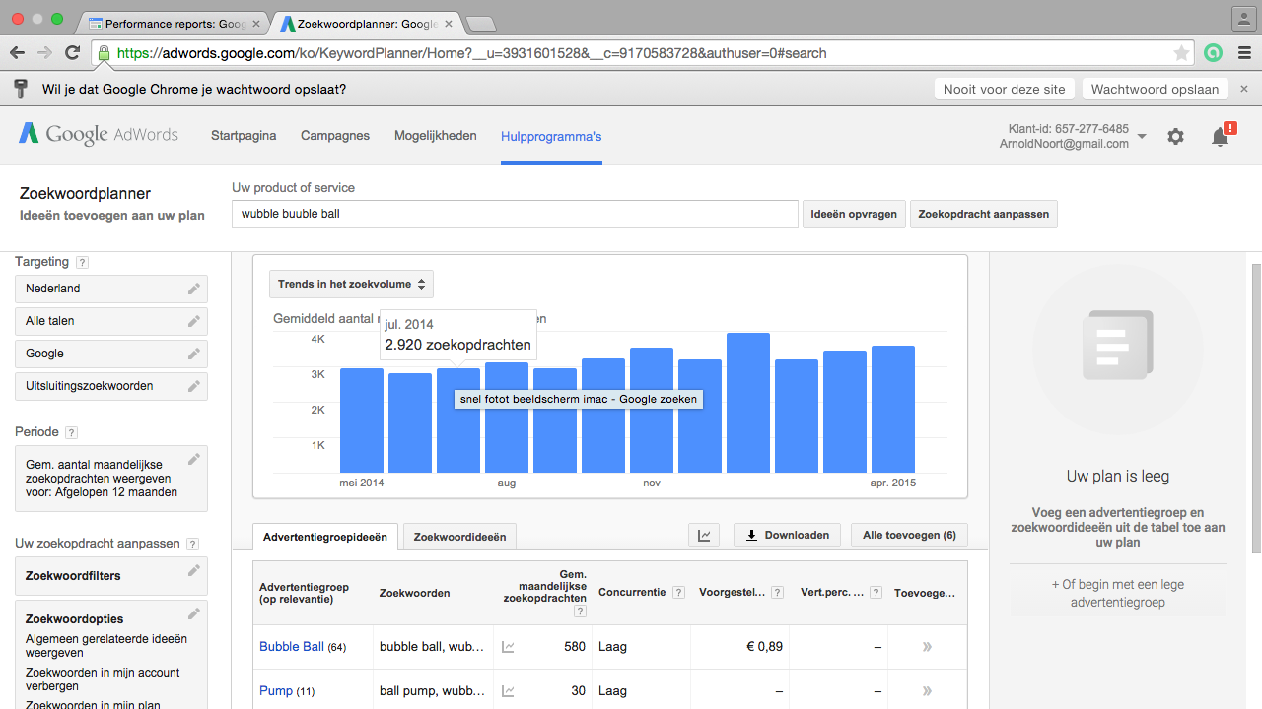The width and height of the screenshot is (1262, 709).
Task: Edit the Google network pencil icon
Action: (x=194, y=354)
